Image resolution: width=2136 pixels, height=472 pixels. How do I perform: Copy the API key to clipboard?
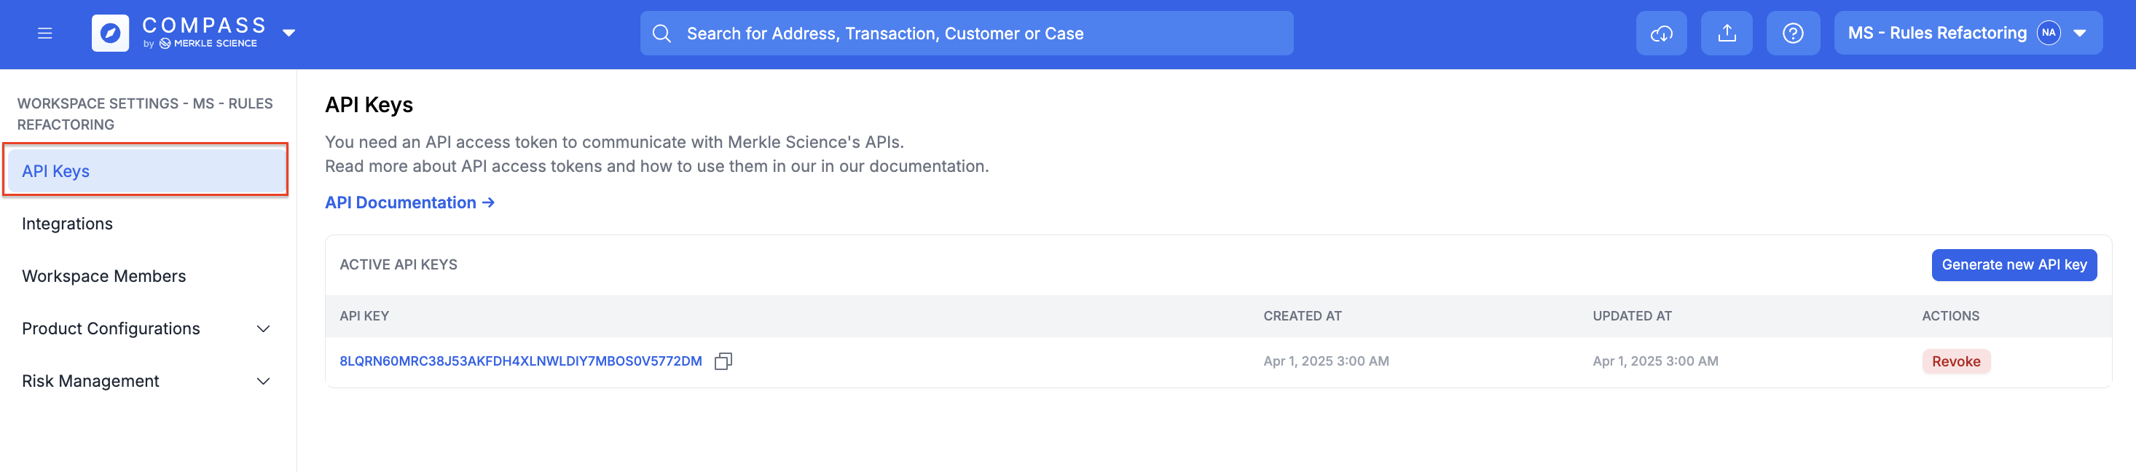[723, 361]
